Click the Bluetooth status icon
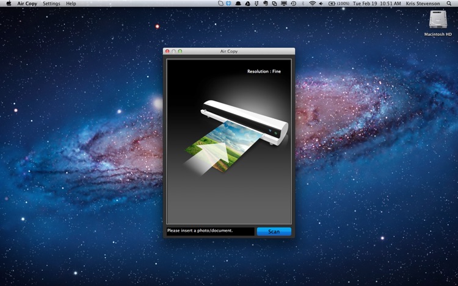 tap(303, 4)
